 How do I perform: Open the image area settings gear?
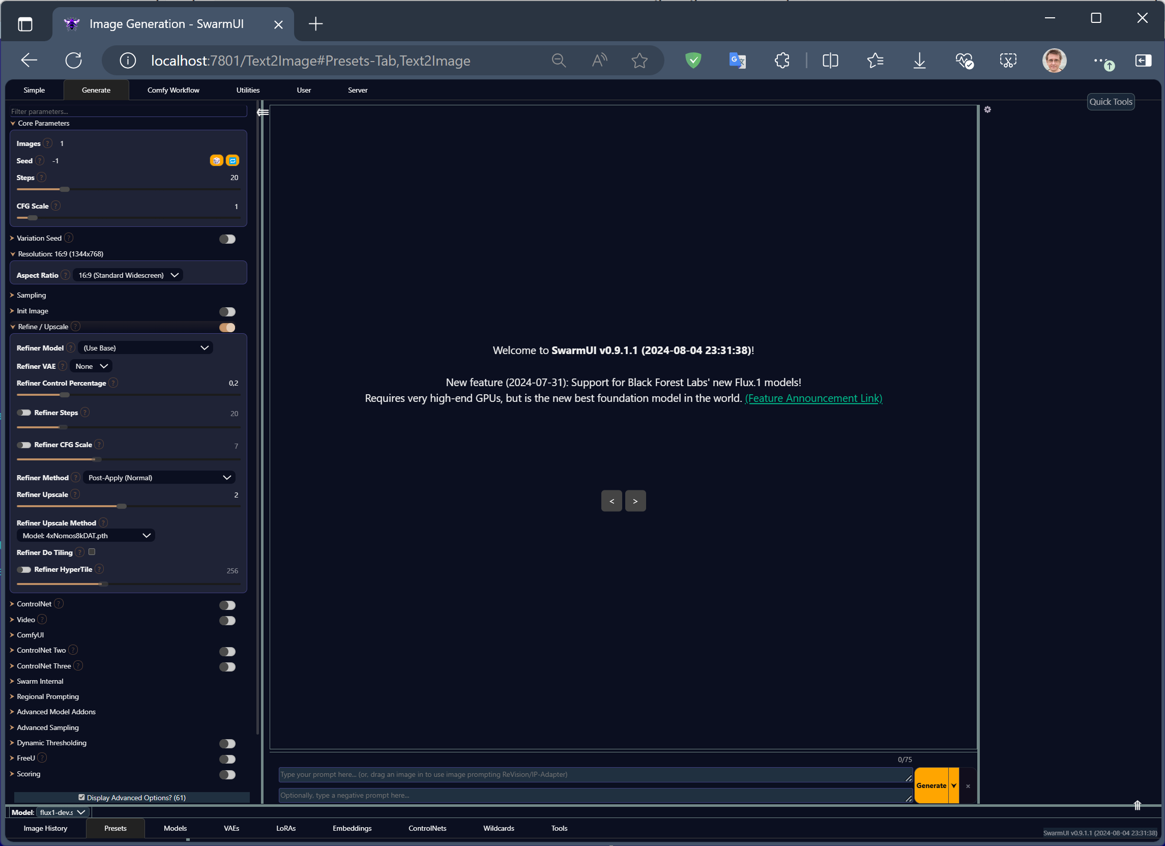point(987,109)
